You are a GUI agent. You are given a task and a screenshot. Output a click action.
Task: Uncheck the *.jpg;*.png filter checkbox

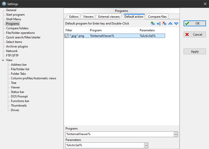coord(67,36)
